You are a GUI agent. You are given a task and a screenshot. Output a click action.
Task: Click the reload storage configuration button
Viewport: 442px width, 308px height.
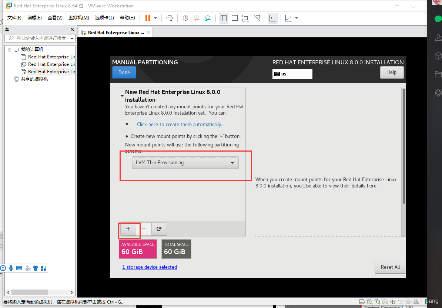[159, 229]
